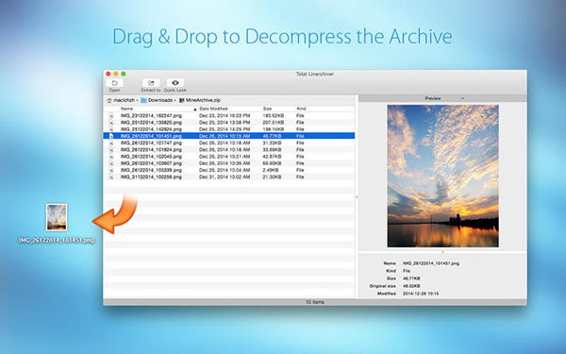Screen dimensions: 566x354
Task: Click the home icon in the path bar
Action: [109, 100]
